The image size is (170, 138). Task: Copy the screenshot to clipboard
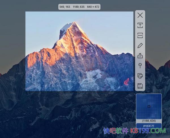click(x=140, y=76)
